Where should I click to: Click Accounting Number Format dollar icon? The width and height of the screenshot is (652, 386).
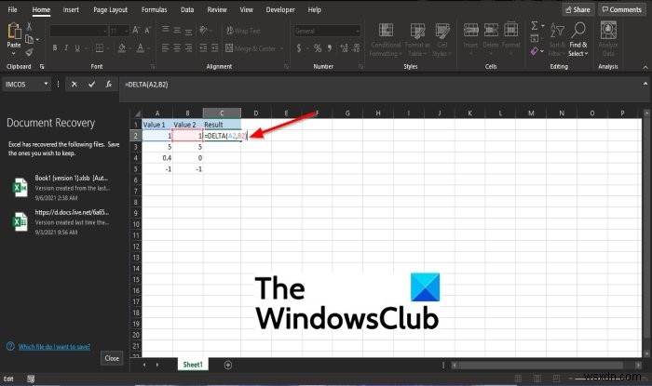pyautogui.click(x=299, y=48)
